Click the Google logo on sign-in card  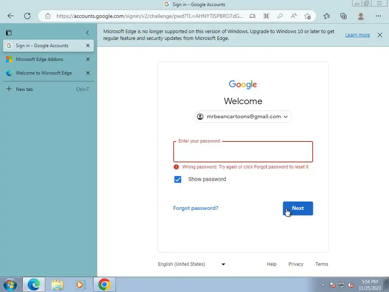coord(243,84)
